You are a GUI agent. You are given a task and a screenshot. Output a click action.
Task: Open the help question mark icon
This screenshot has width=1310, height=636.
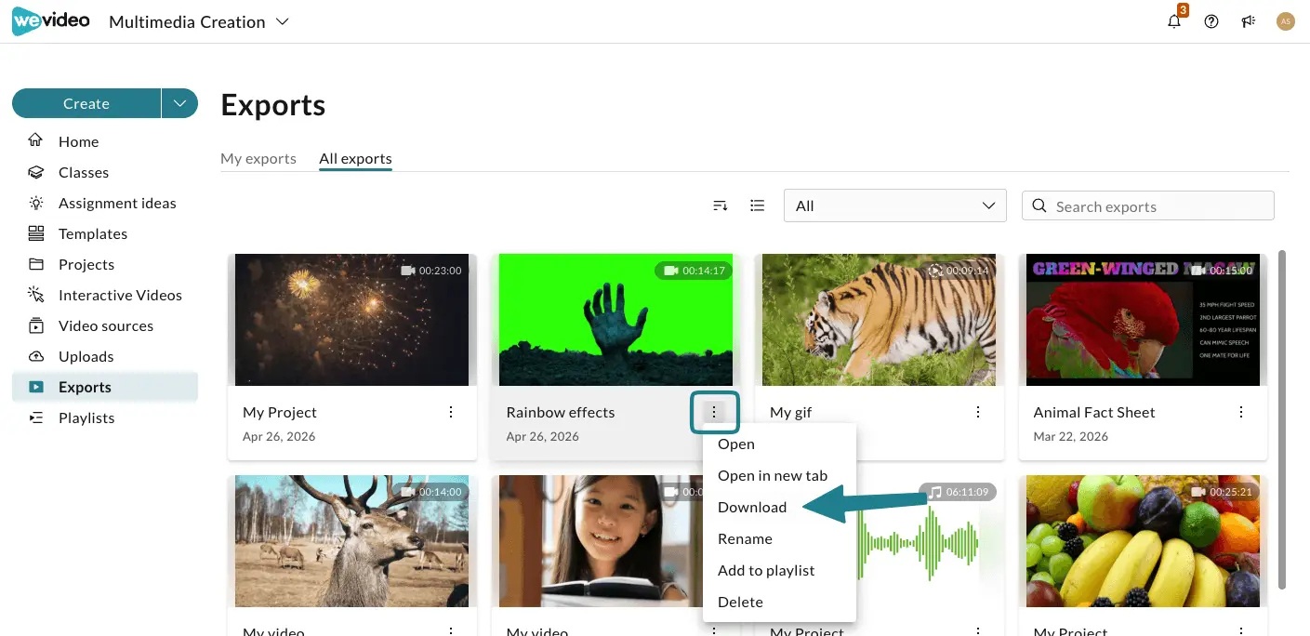tap(1211, 21)
